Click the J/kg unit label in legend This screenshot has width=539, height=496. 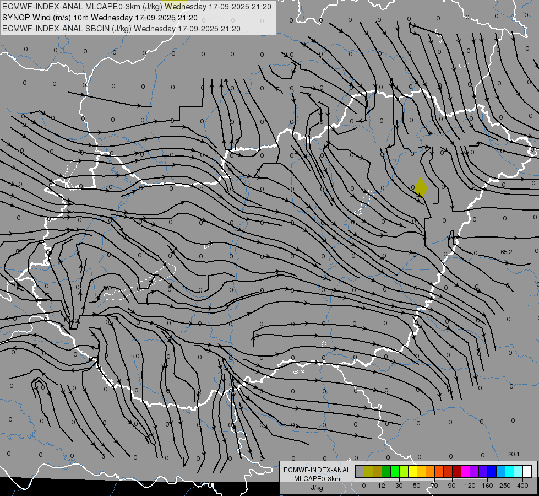tap(317, 488)
